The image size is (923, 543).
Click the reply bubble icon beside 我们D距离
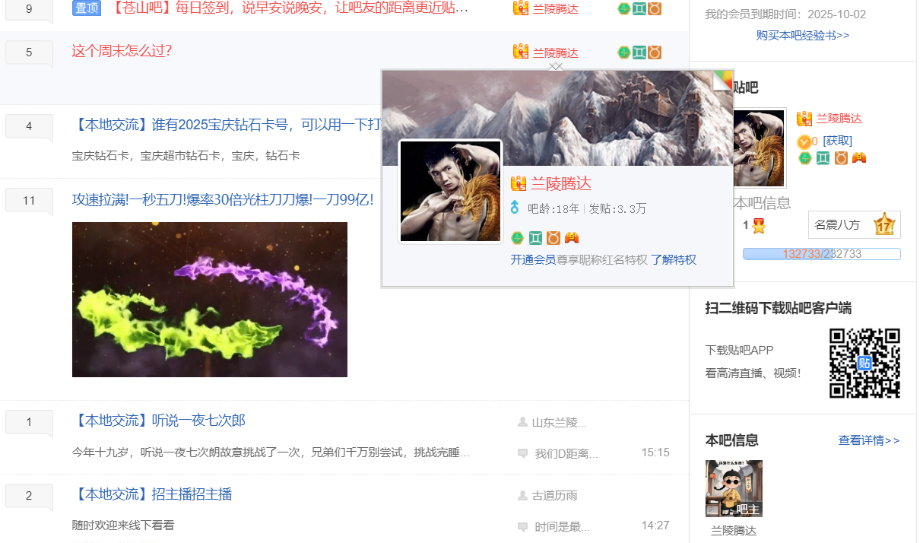point(522,453)
